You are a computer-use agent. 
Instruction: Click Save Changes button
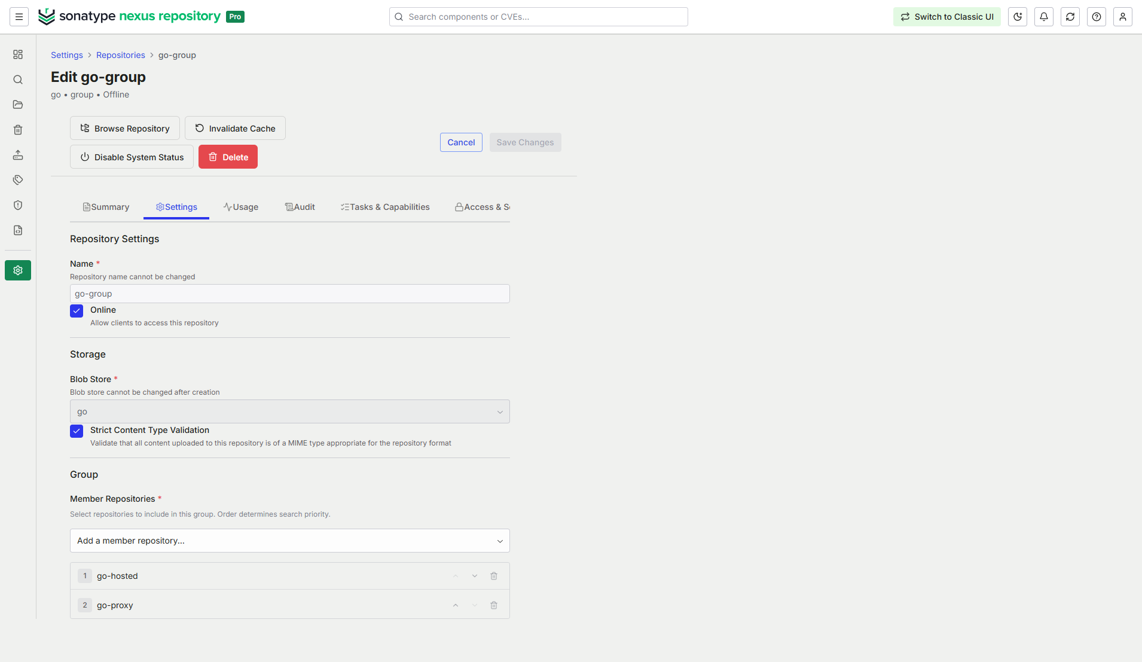525,142
